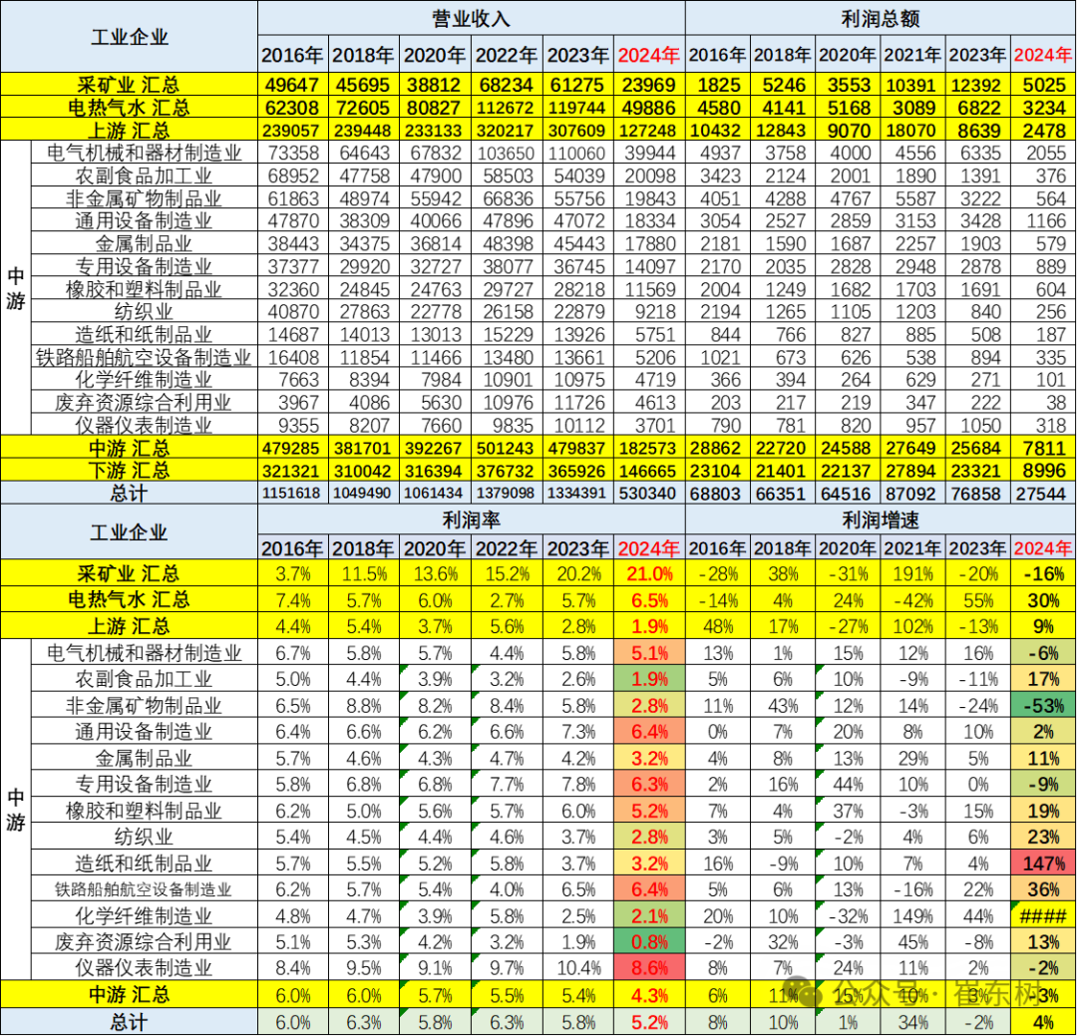Click the red 147% heatmap cell
Viewport: 1077px width, 1036px height.
[x=1043, y=863]
